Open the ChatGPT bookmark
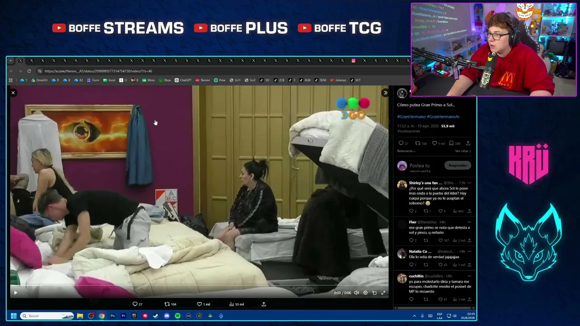580x326 pixels. pyautogui.click(x=183, y=80)
